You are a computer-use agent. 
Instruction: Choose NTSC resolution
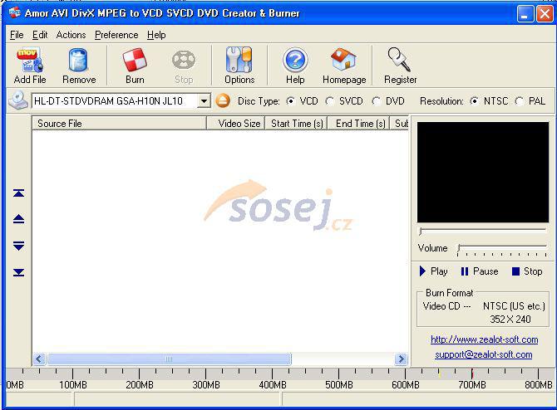[474, 101]
